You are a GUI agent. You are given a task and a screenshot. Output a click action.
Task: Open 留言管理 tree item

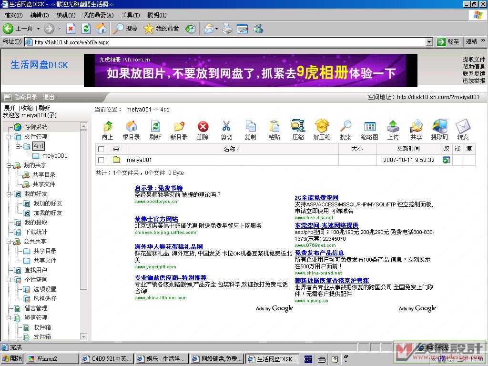coord(36,308)
